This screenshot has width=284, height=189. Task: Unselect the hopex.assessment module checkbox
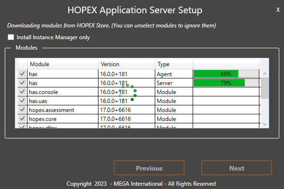22,110
